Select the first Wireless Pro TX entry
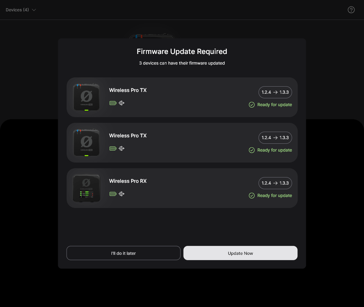 click(x=182, y=97)
